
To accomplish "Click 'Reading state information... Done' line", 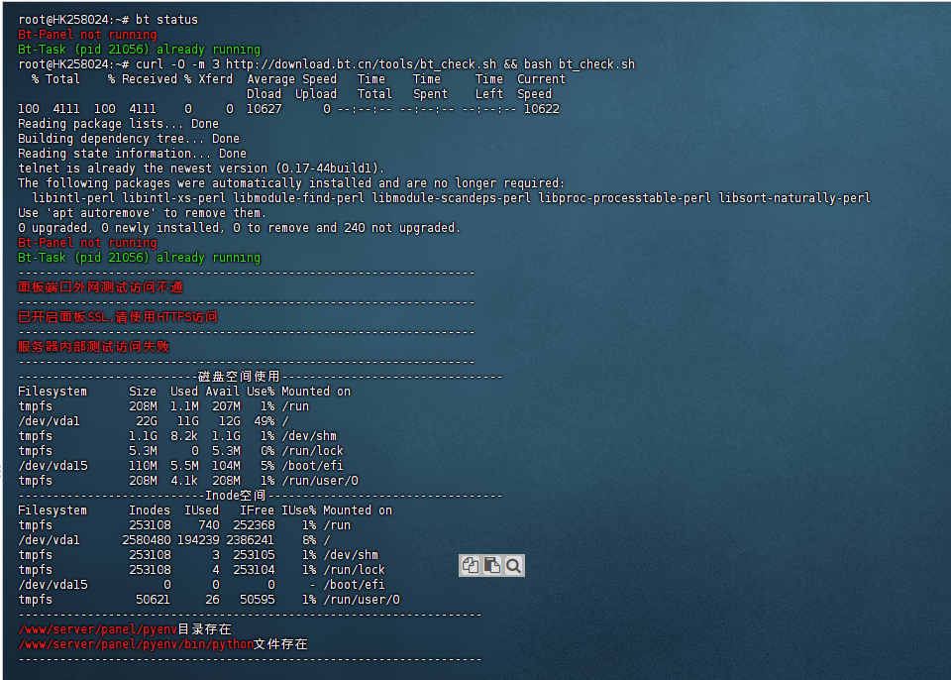I will [132, 154].
